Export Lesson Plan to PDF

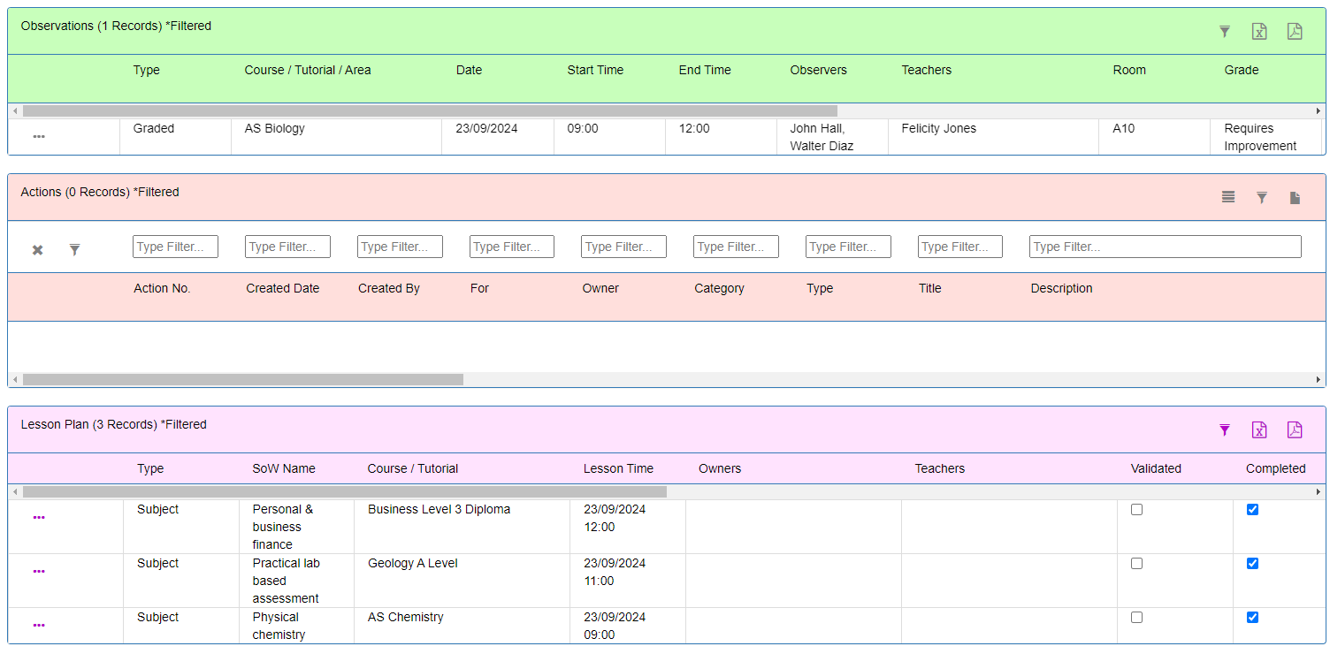click(x=1295, y=430)
